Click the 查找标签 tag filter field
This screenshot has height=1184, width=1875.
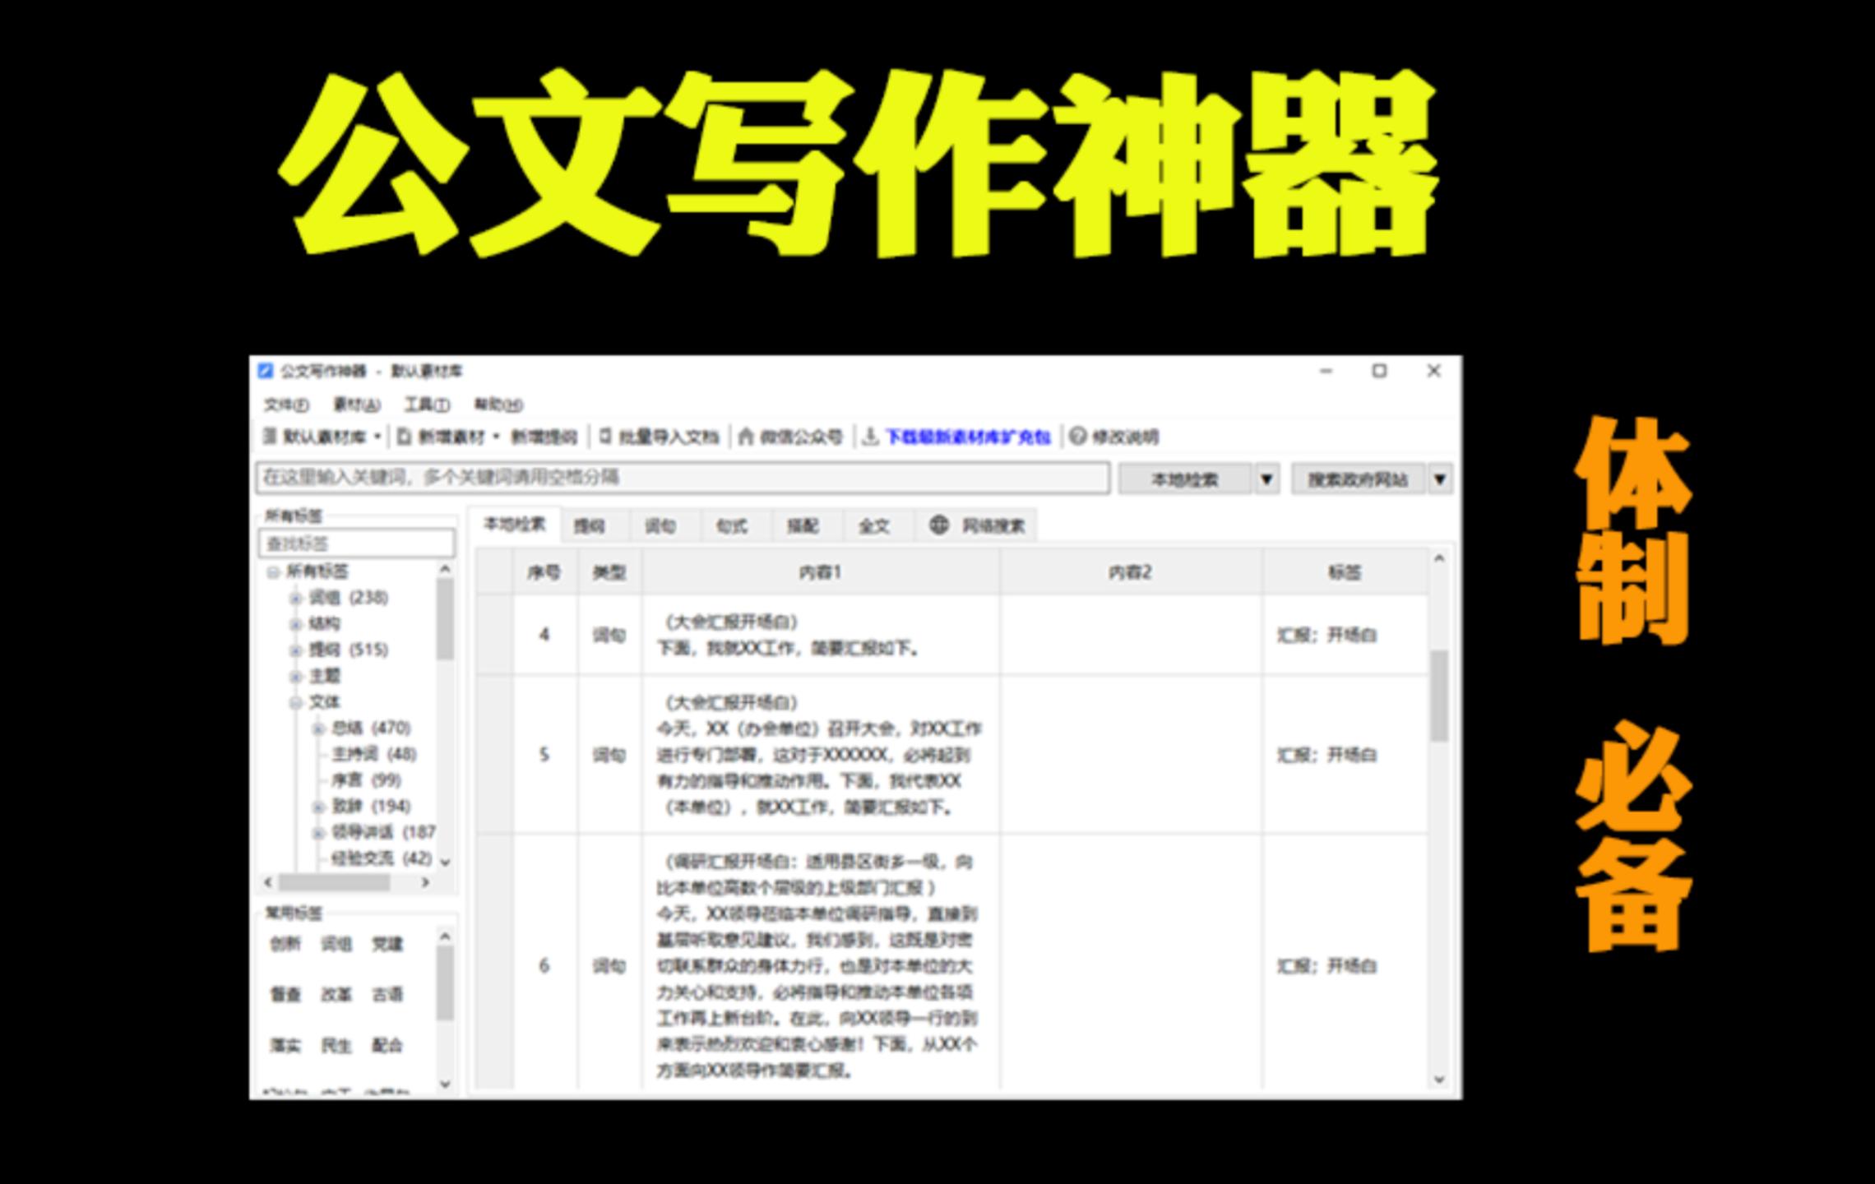coord(357,543)
